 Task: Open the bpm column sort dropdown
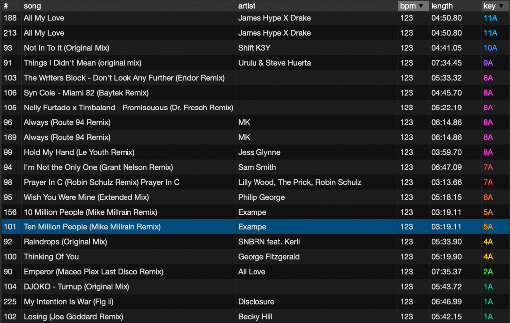421,6
